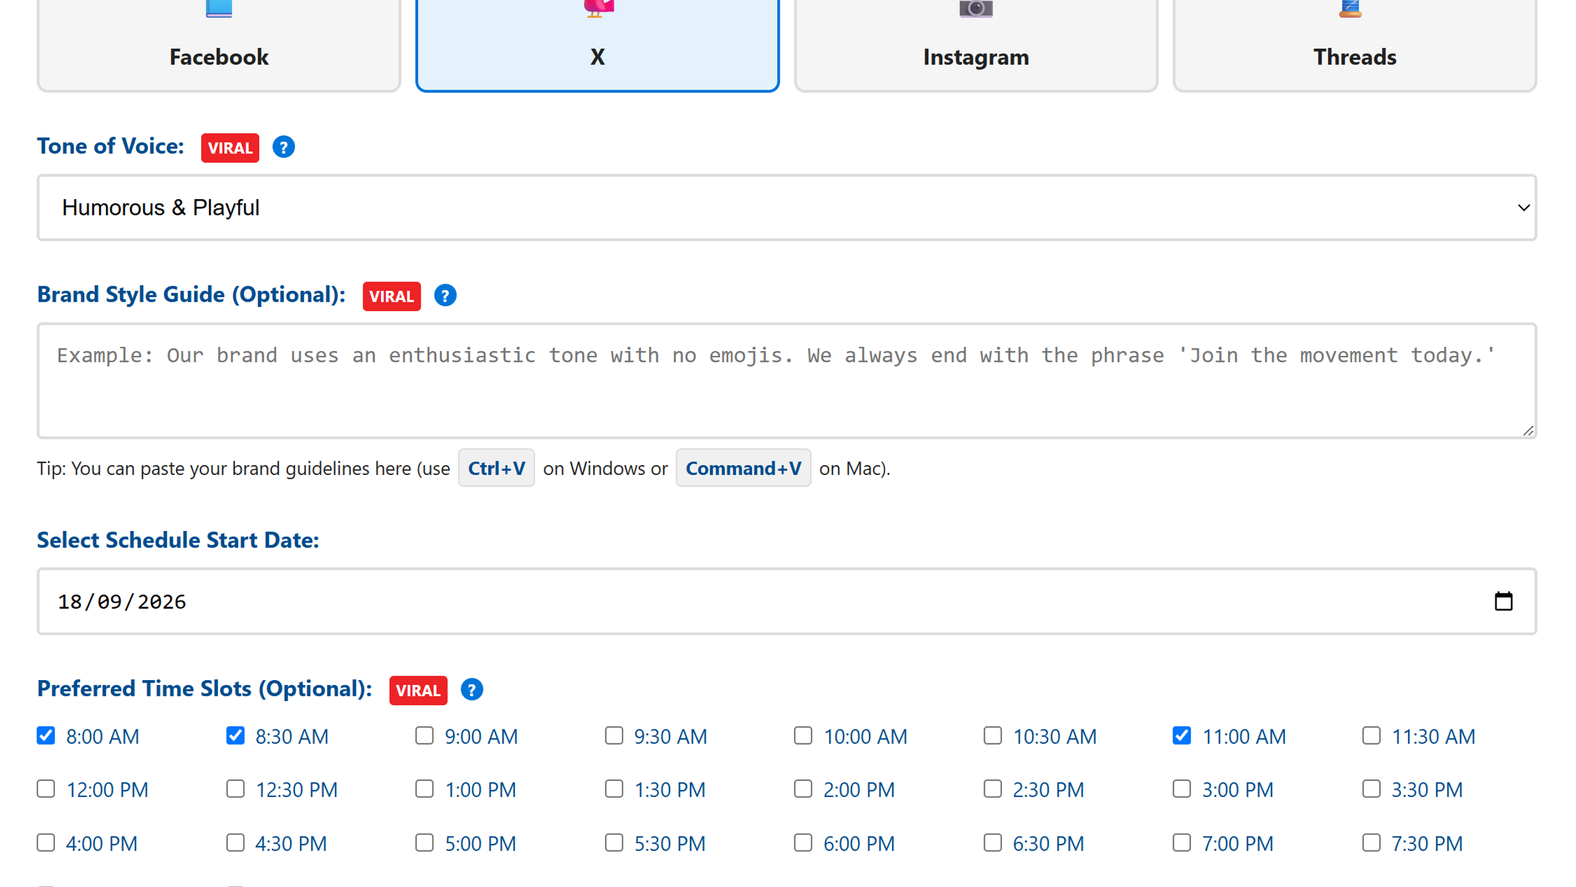Click the 'Select Schedule Start Date:' heading
Screen dimensions: 1576x887
(x=178, y=540)
